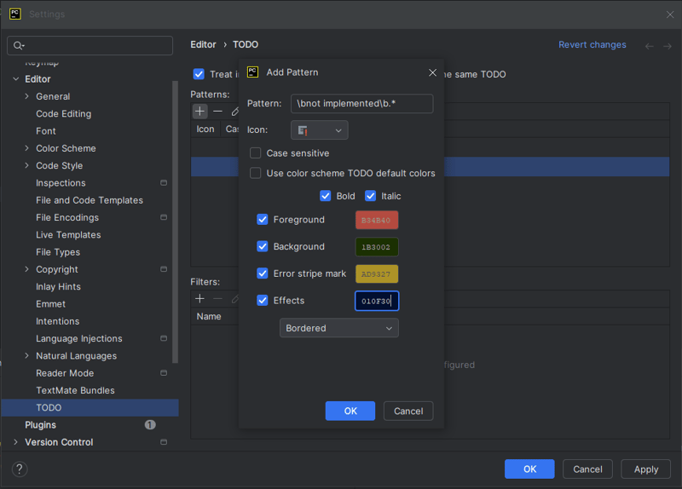This screenshot has width=682, height=489.
Task: Toggle the Background checkbox
Action: coord(263,246)
